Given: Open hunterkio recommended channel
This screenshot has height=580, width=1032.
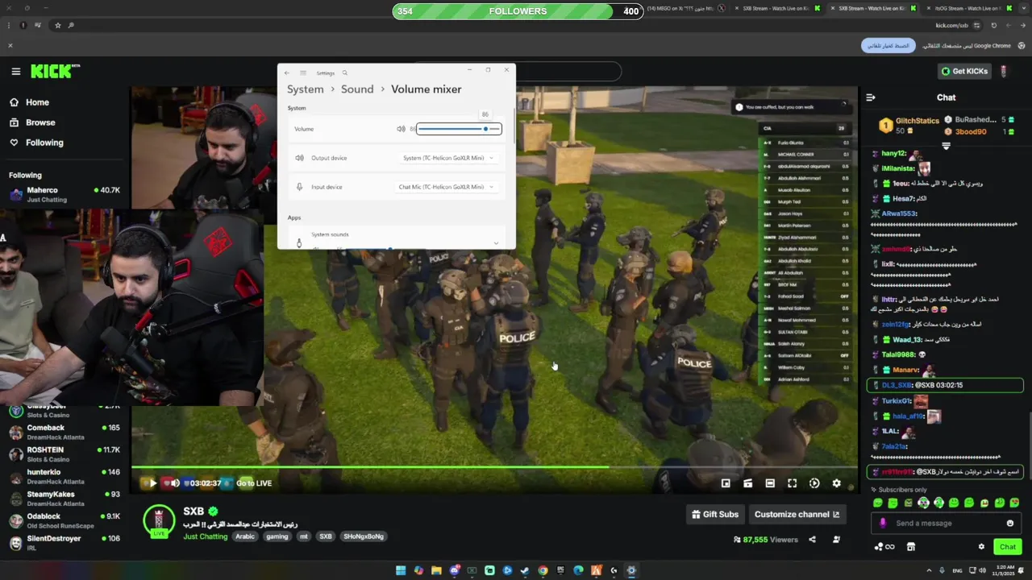Looking at the screenshot, I should pos(64,476).
